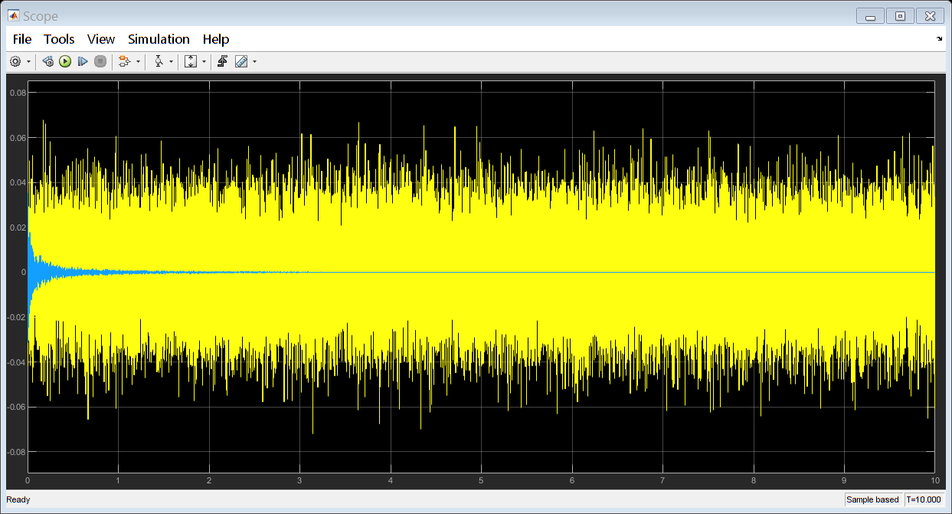Viewport: 952px width, 514px height.
Task: Open the File menu
Action: click(x=22, y=39)
